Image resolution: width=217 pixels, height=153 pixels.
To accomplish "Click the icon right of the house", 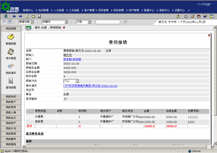I will [x=186, y=16].
